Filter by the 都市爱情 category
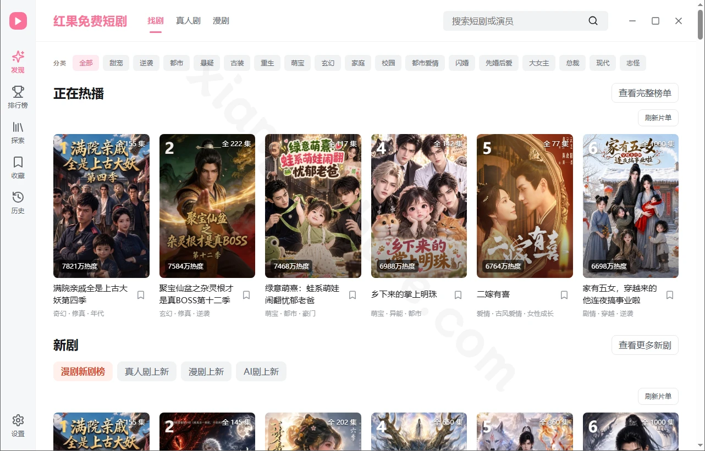The height and width of the screenshot is (451, 705). pyautogui.click(x=425, y=63)
